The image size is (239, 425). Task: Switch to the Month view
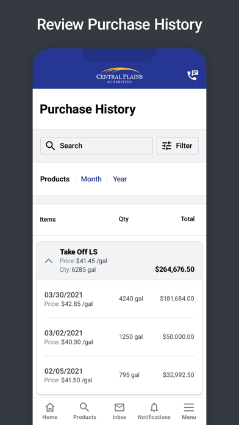click(x=91, y=179)
